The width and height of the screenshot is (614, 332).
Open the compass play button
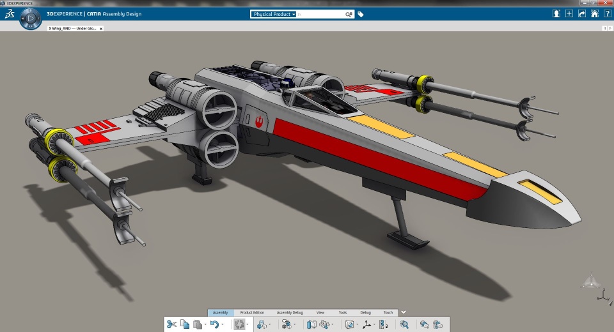pos(31,19)
